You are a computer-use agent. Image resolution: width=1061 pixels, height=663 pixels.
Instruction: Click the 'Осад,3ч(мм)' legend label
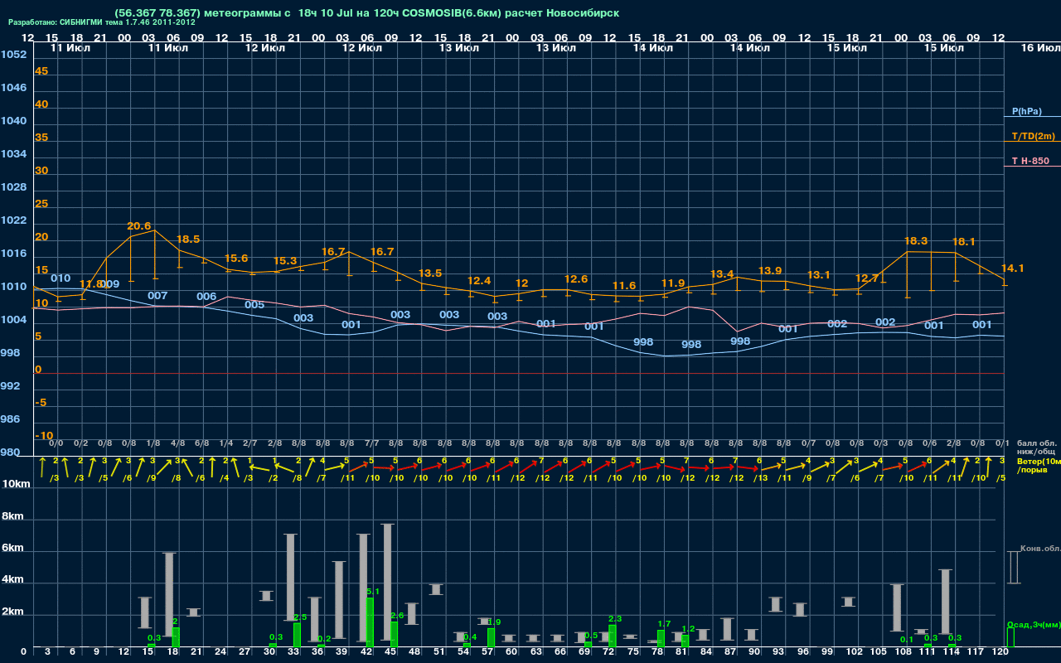tap(1034, 624)
